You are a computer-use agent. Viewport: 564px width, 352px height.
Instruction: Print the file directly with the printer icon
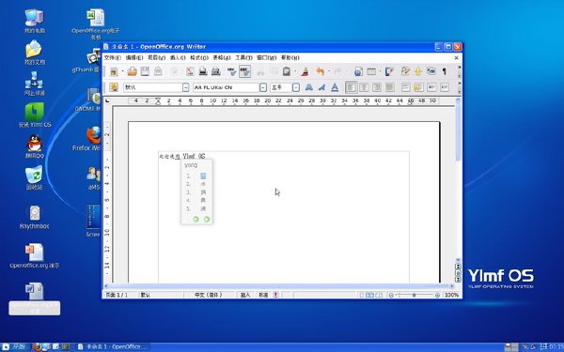(x=203, y=71)
